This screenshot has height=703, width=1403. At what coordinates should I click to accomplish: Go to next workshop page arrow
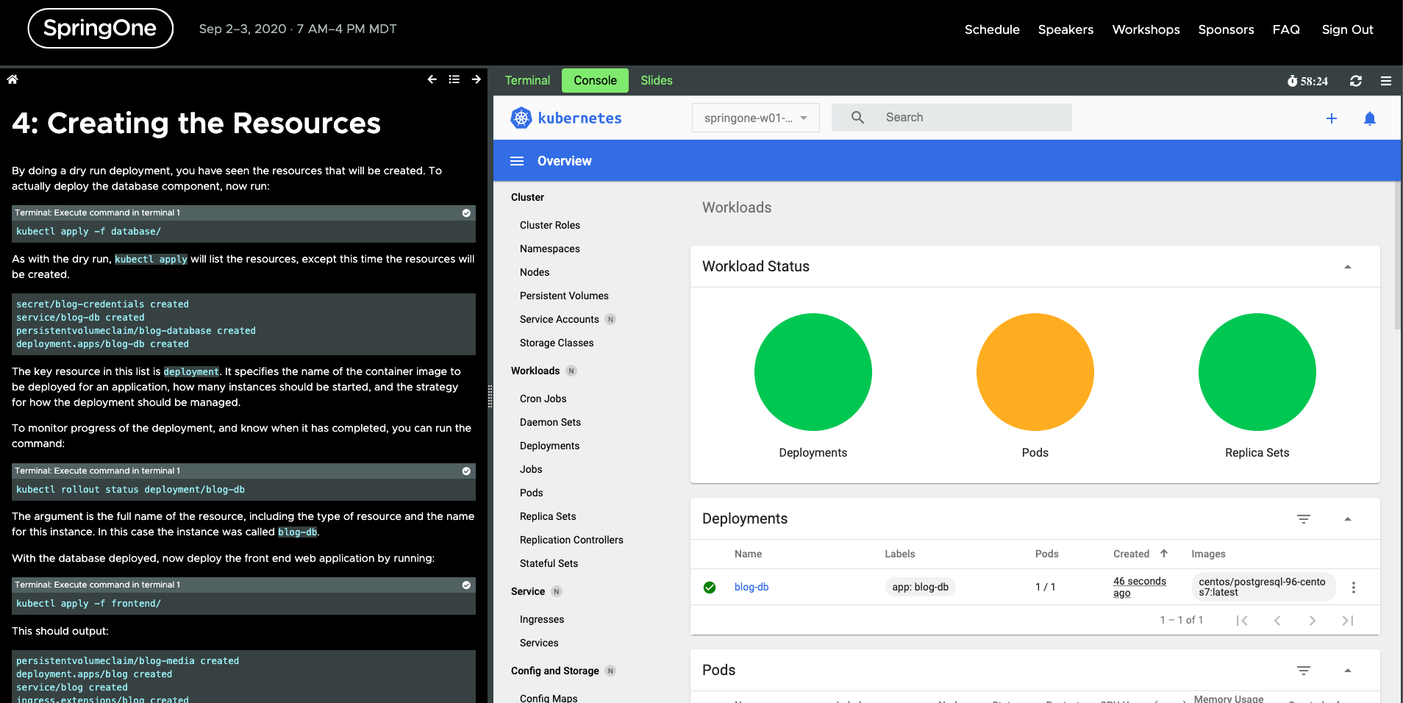tap(476, 79)
